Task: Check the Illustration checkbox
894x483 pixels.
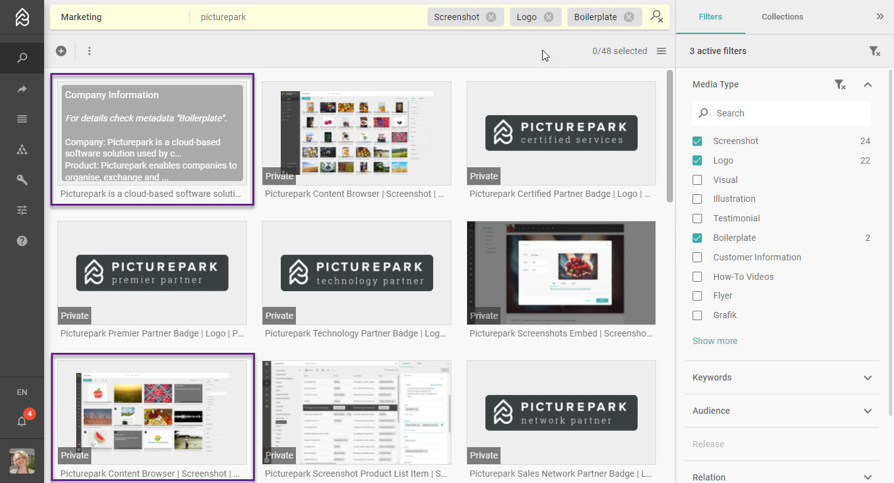Action: coord(697,199)
